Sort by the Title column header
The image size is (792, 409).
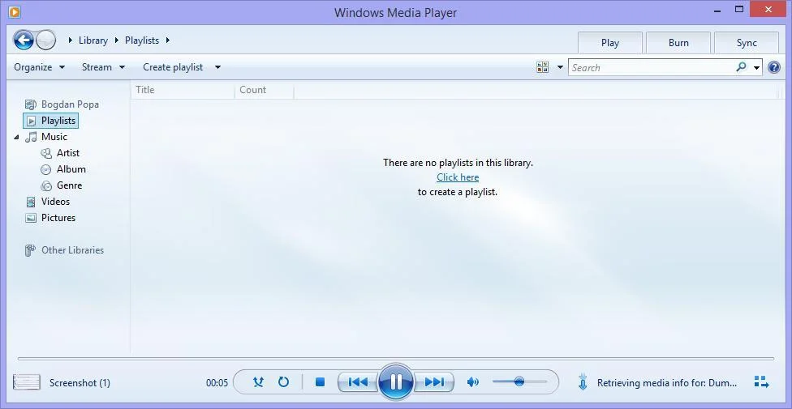[x=183, y=90]
